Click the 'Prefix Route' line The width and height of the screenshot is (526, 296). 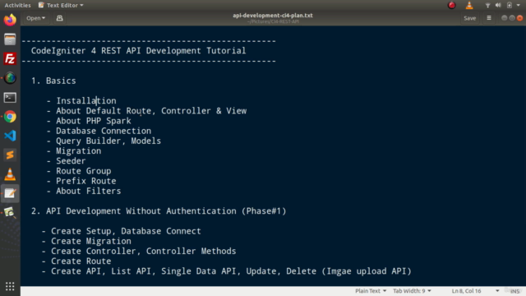(x=85, y=181)
